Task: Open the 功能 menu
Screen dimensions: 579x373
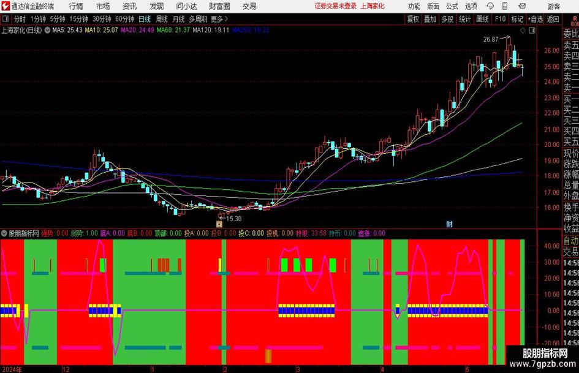Action: coord(414,6)
